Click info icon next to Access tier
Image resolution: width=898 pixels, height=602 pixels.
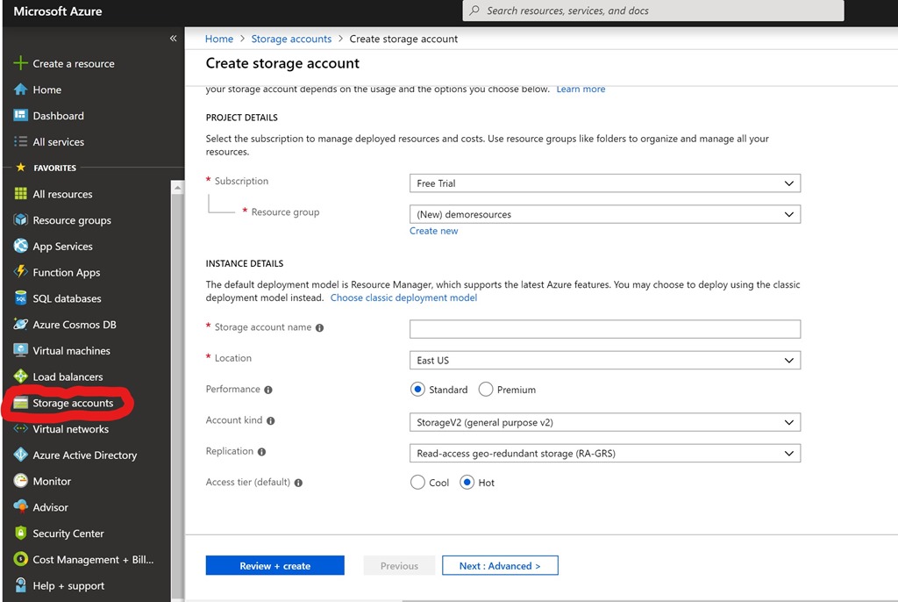coord(298,483)
